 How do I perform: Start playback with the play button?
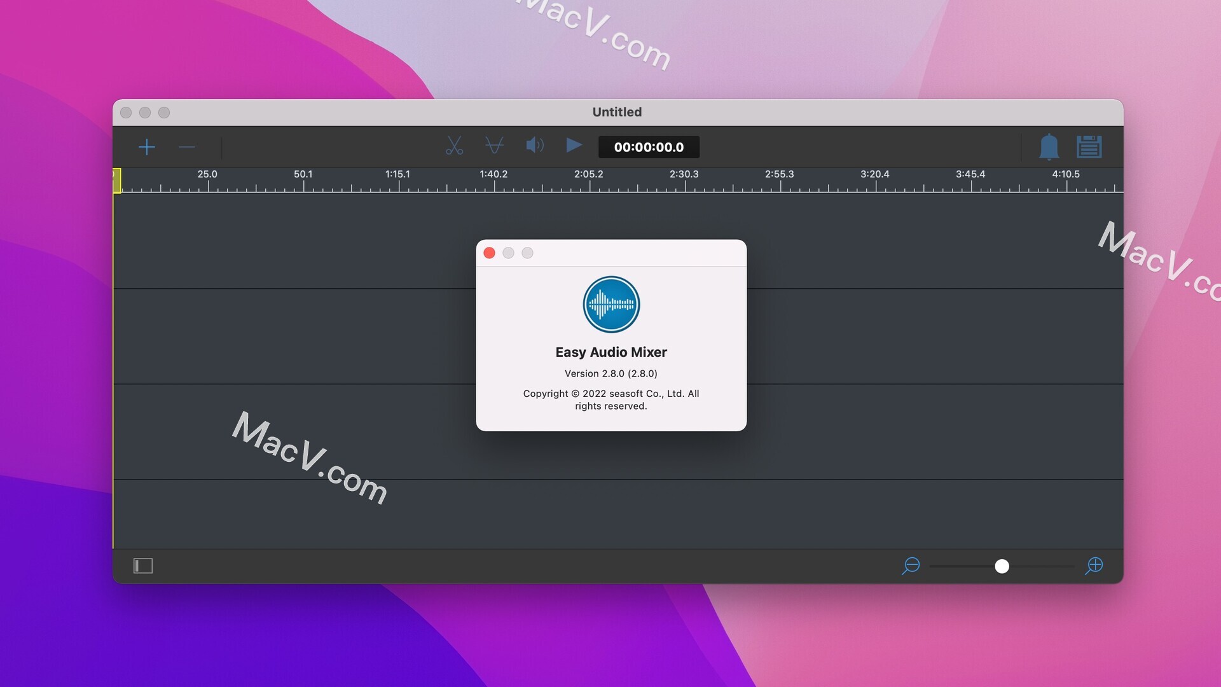pos(574,146)
